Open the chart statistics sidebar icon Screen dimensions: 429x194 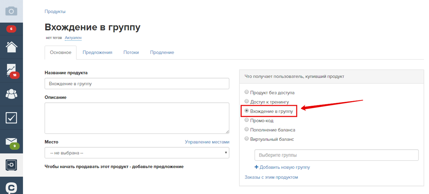tap(11, 70)
